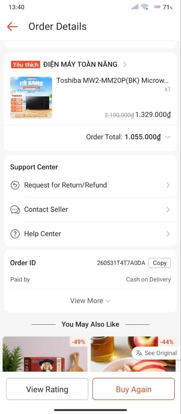Open the -49% recommended product image
The image size is (181, 414).
45,354
